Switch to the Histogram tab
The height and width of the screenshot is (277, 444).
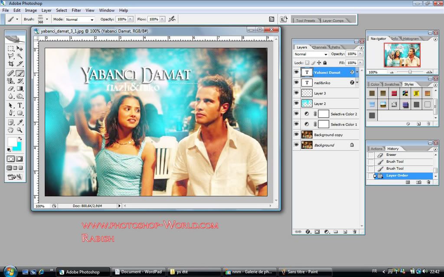pos(411,39)
